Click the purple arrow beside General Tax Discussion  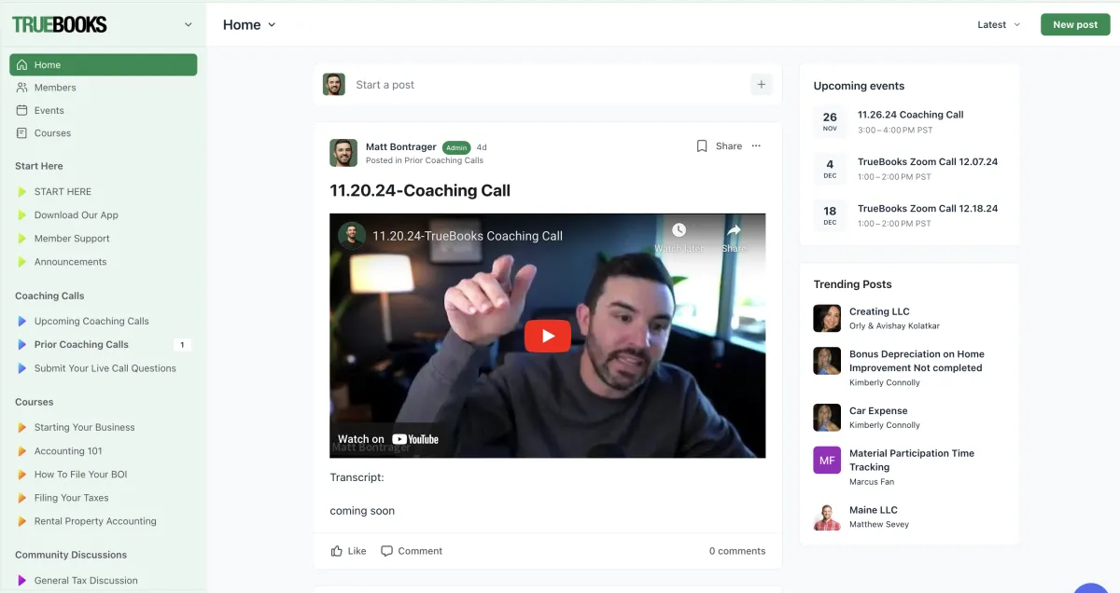pyautogui.click(x=22, y=580)
